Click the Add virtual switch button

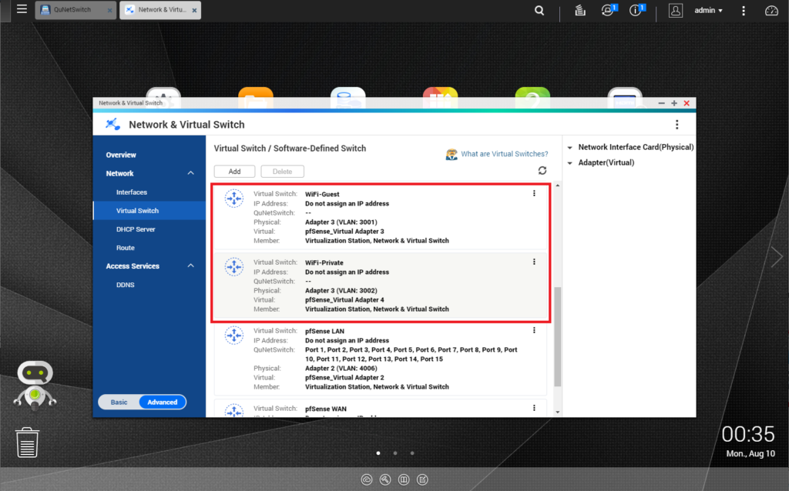click(x=234, y=172)
